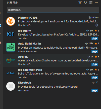
Task: Select the discotools publisher name
Action: click(24, 91)
